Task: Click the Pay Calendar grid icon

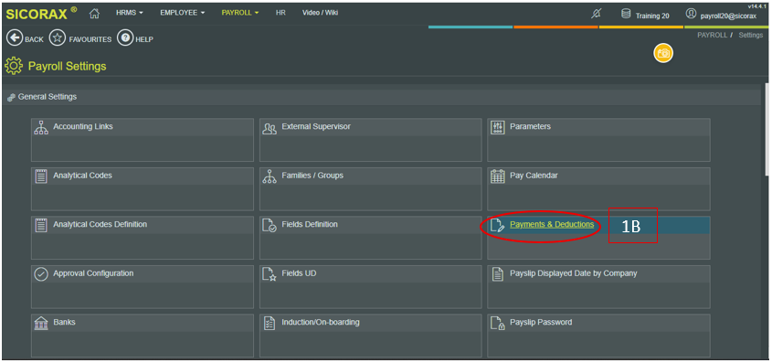Action: click(498, 176)
